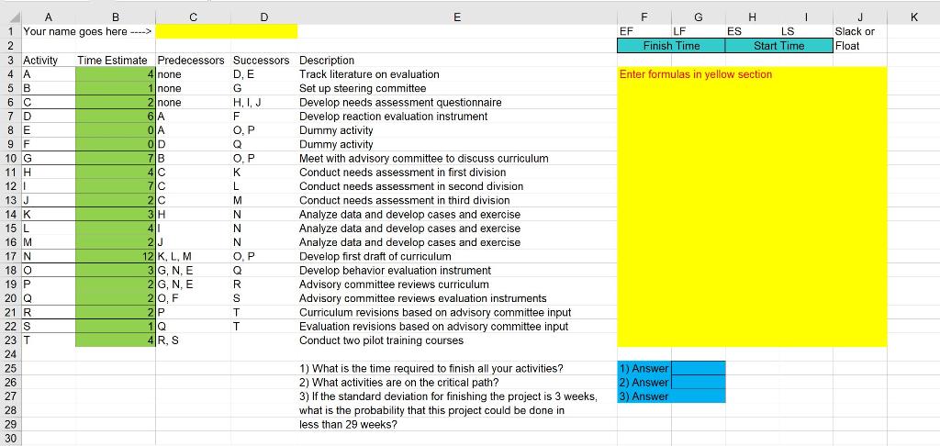Click 'Evaluation revisions based on advisory committee input'
This screenshot has width=940, height=446.
click(x=457, y=327)
